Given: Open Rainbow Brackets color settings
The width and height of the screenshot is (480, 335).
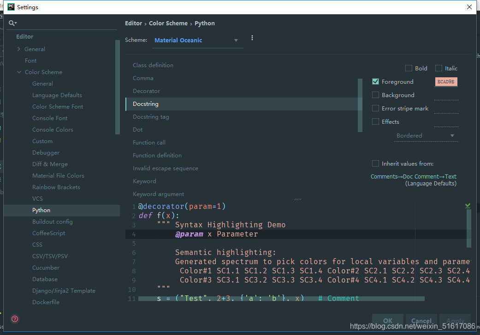Looking at the screenshot, I should tap(56, 187).
